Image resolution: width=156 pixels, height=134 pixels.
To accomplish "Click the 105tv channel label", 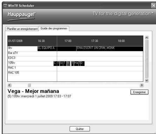I will pyautogui.click(x=12, y=63).
